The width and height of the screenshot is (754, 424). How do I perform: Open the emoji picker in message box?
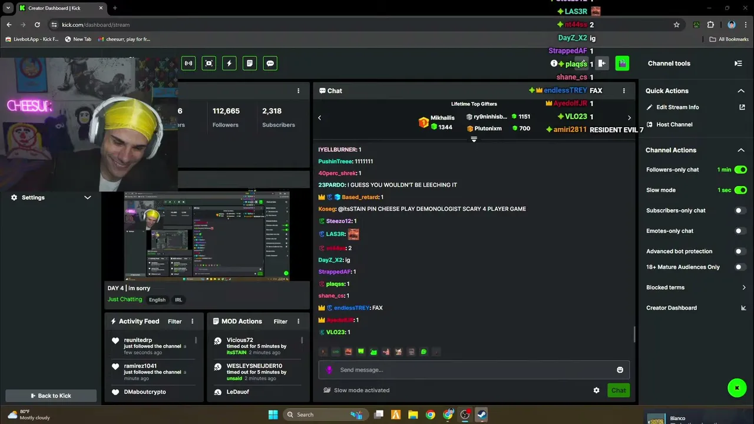620,370
